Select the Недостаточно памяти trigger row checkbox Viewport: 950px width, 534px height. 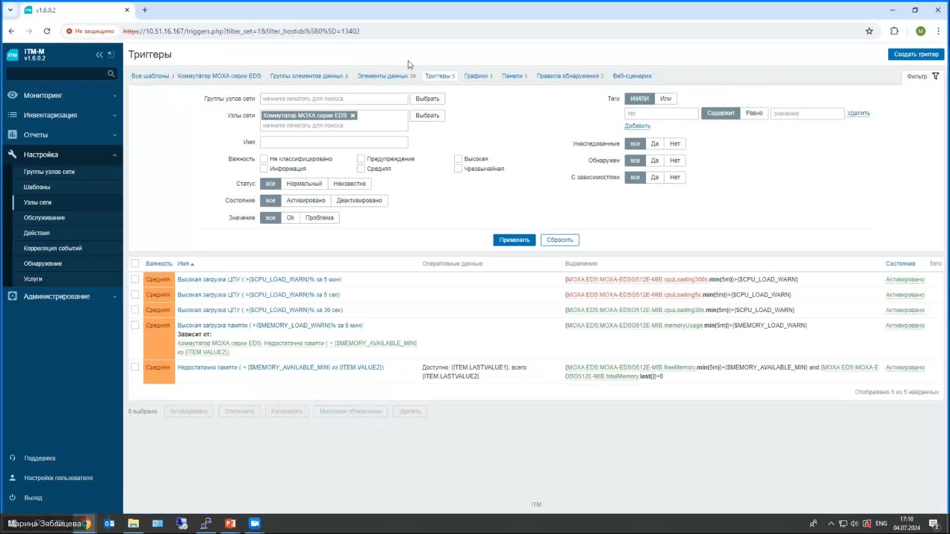[x=135, y=367]
